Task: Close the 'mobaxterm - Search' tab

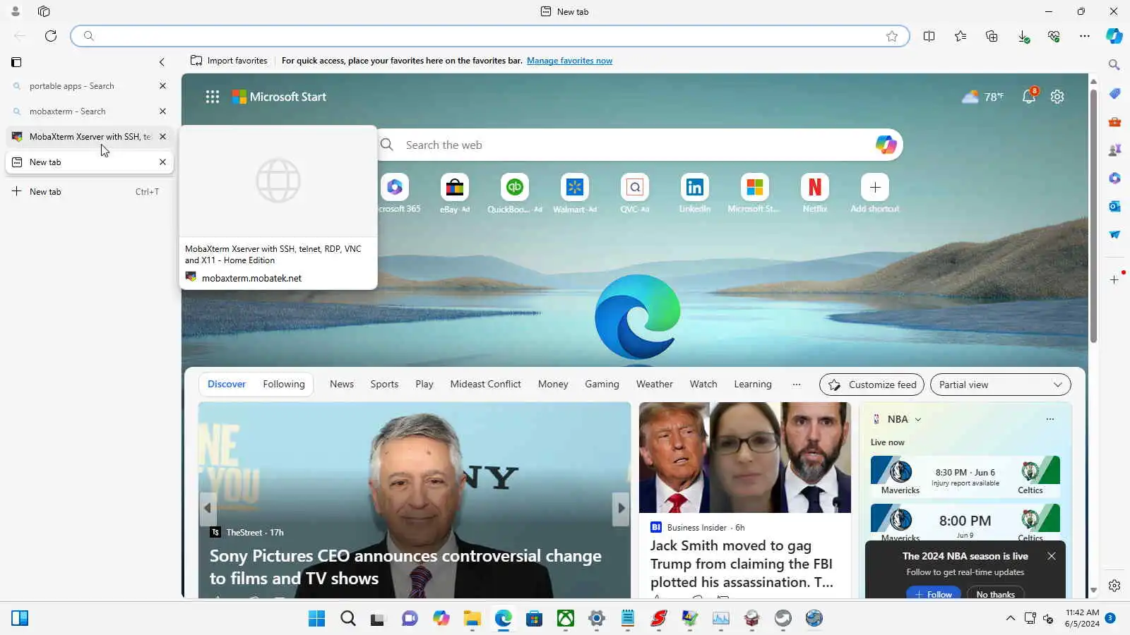Action: tap(162, 111)
